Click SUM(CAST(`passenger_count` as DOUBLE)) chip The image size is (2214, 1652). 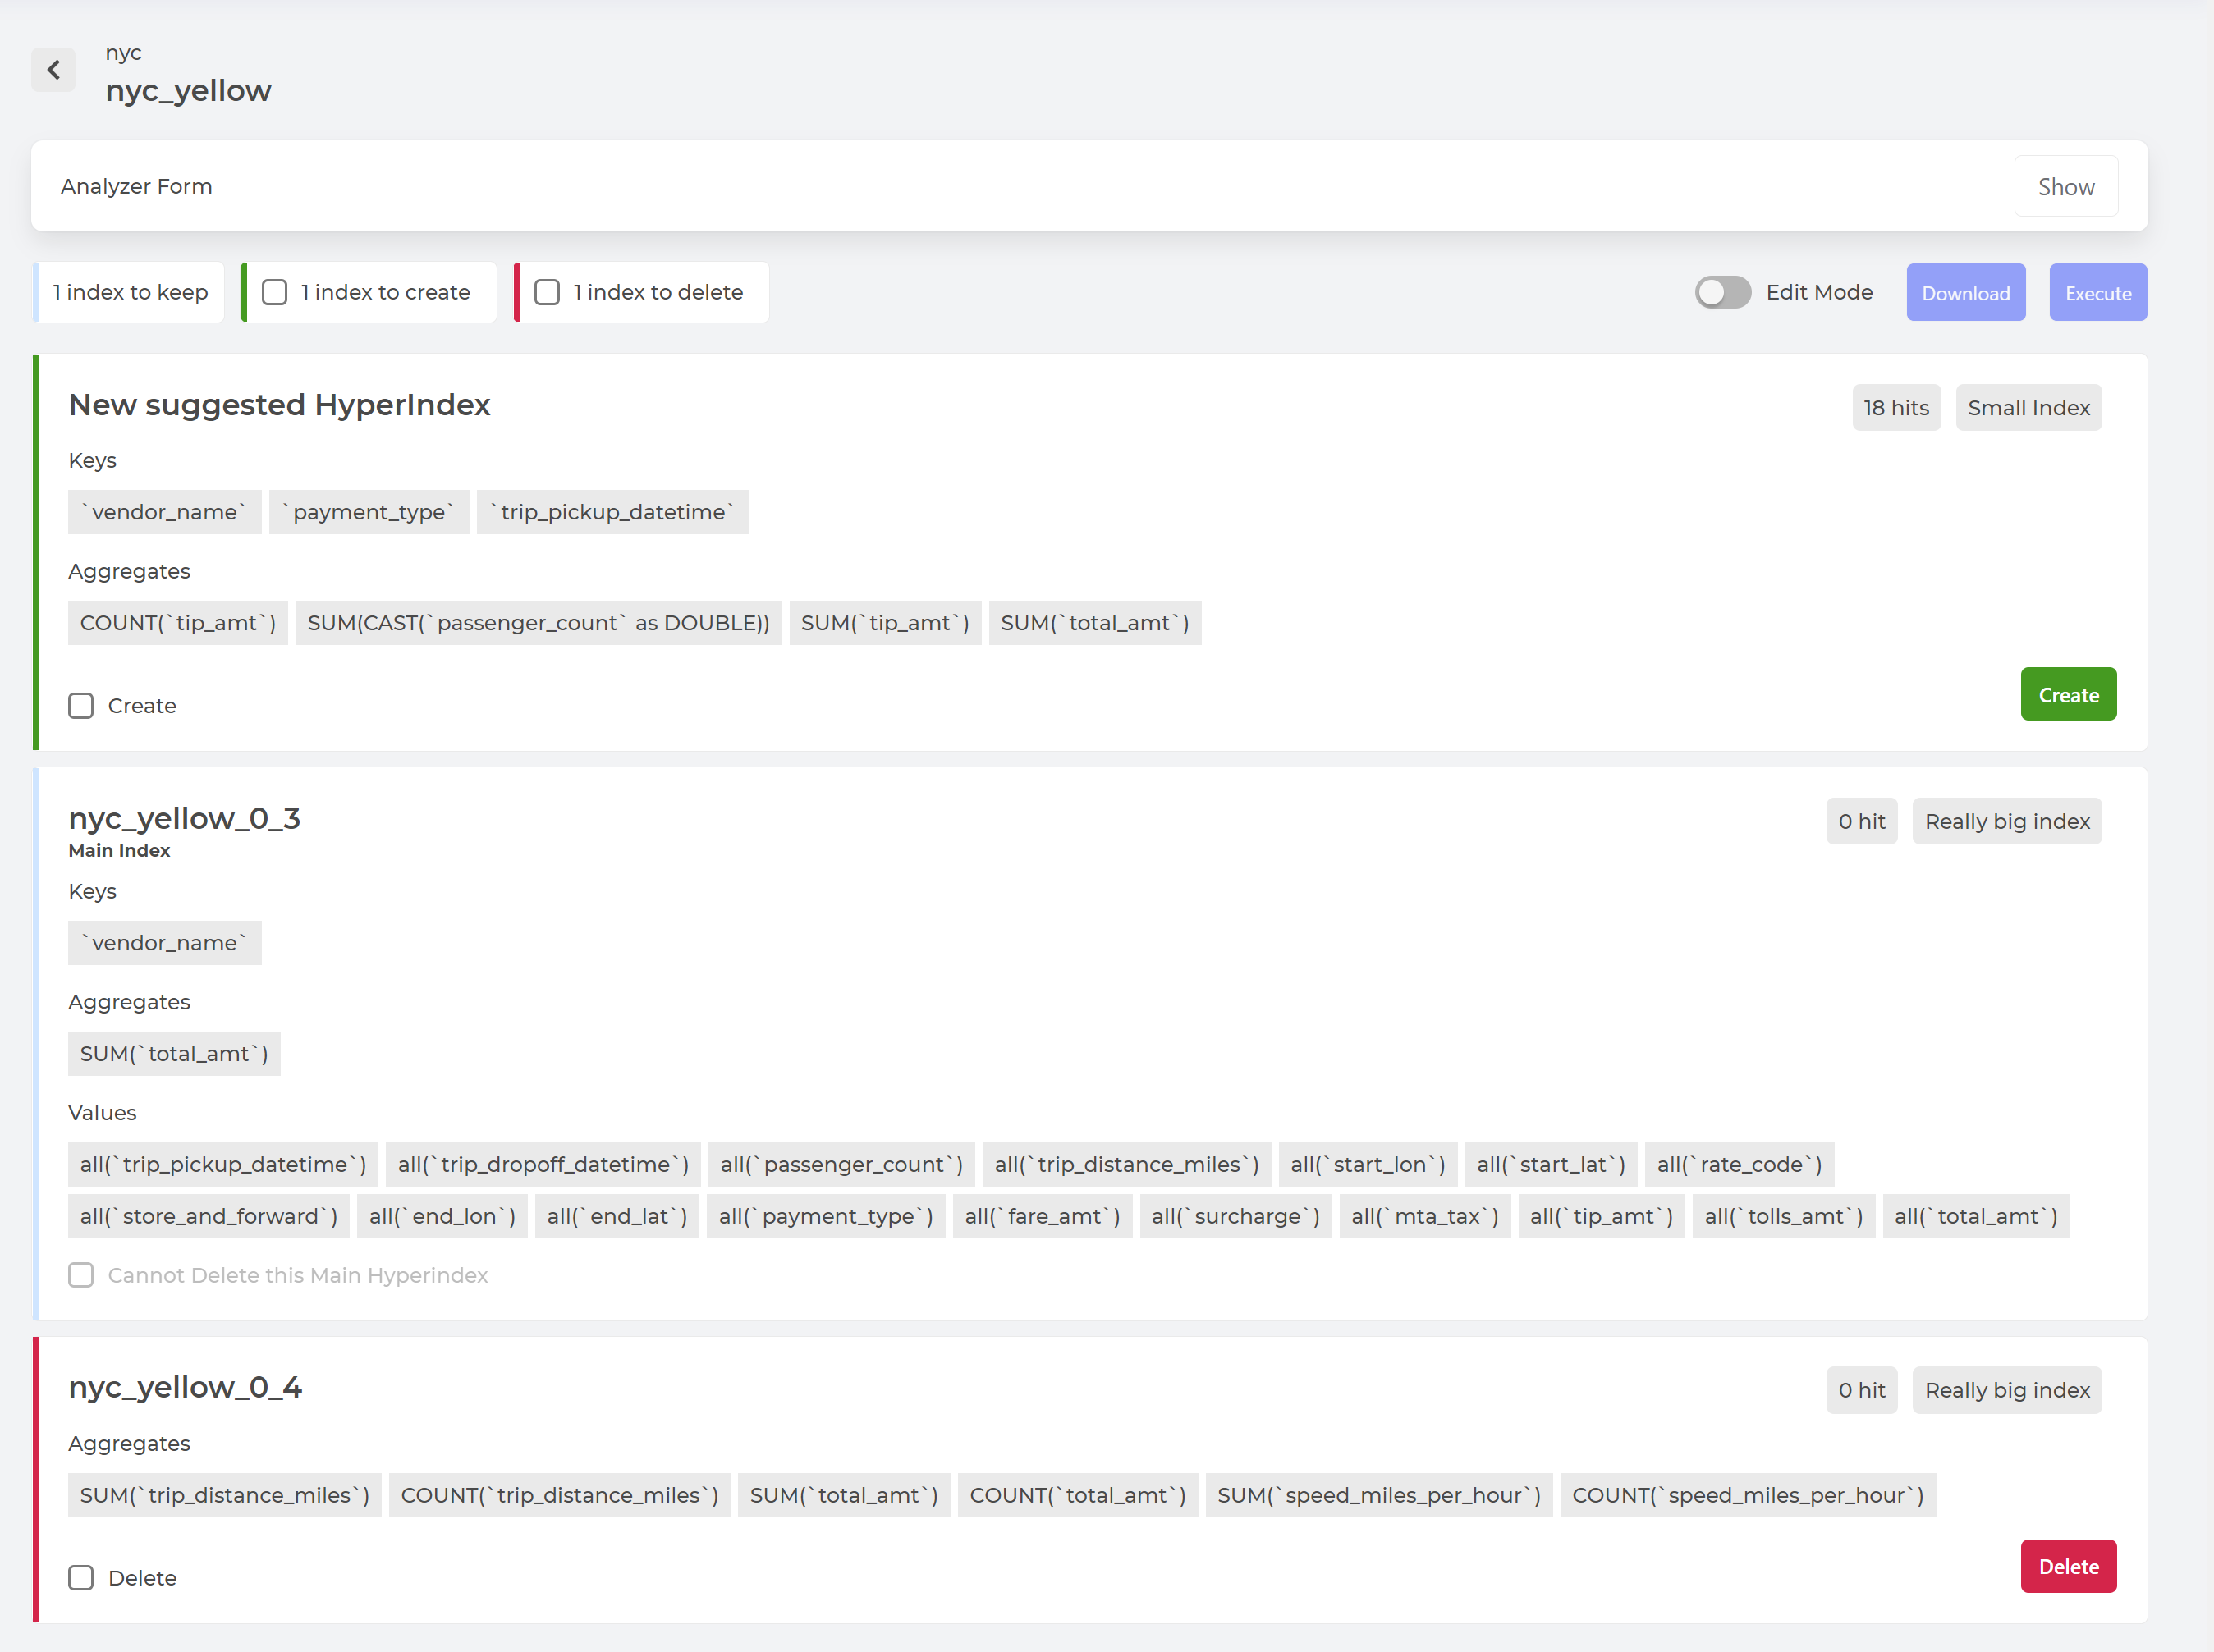538,623
